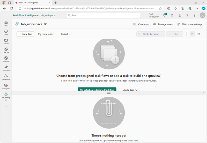Viewport: 207px width, 143px height.
Task: Click Select a predesigned task flow
Action: (97, 89)
